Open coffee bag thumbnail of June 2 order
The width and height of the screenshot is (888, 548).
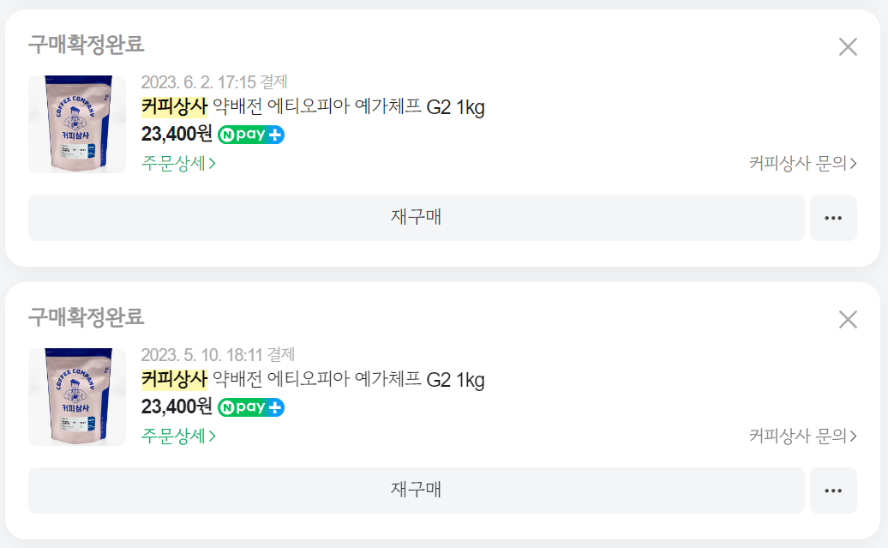77,124
